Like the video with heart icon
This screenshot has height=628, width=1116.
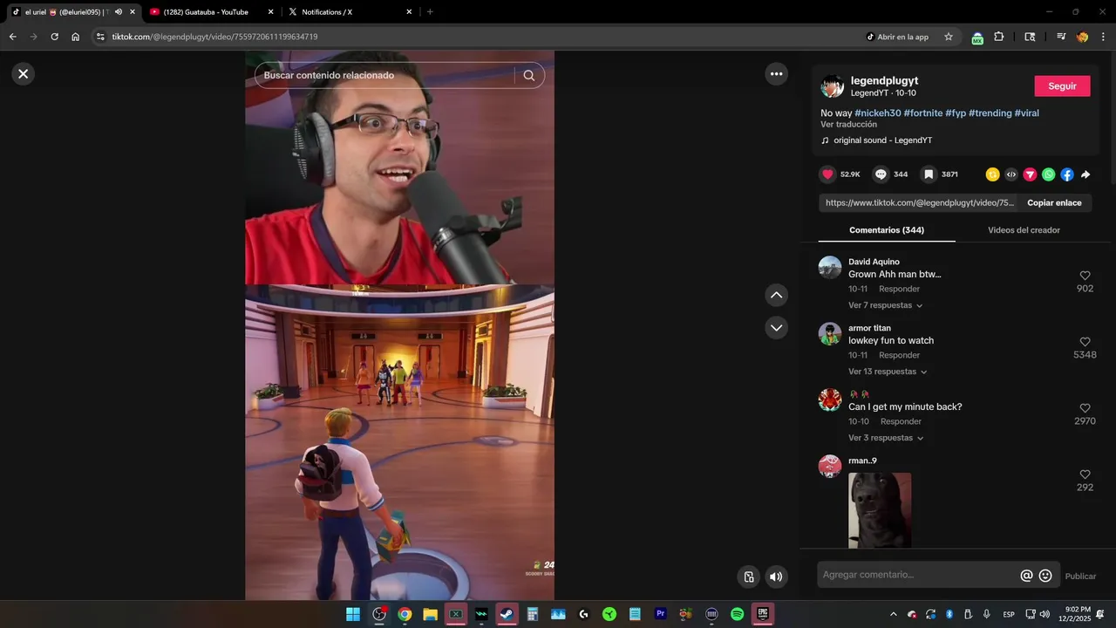(x=828, y=174)
